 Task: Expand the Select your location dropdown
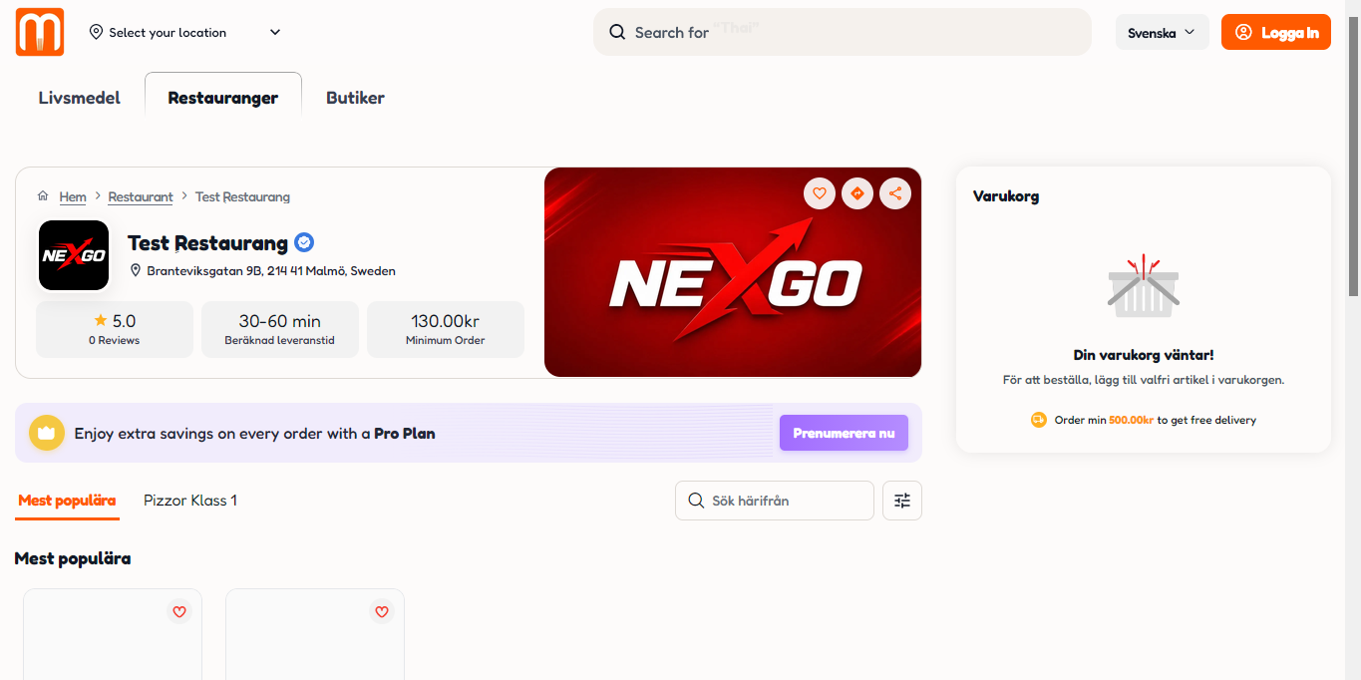click(185, 32)
